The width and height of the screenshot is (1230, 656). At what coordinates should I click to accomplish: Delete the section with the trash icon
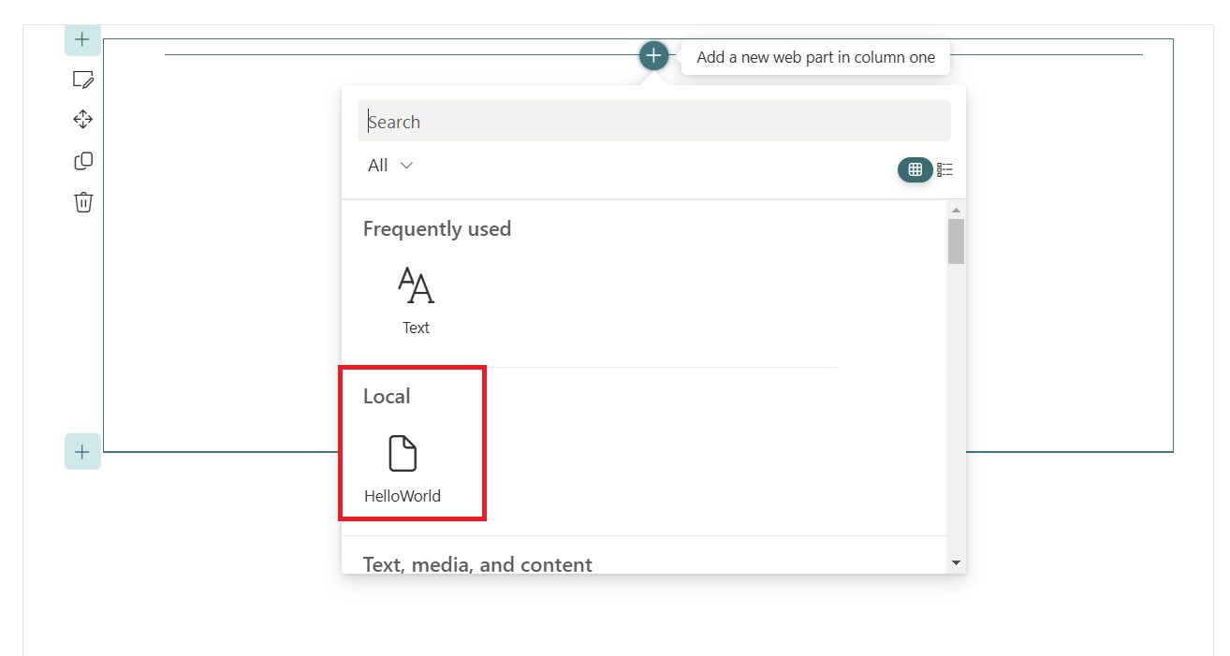click(x=83, y=202)
